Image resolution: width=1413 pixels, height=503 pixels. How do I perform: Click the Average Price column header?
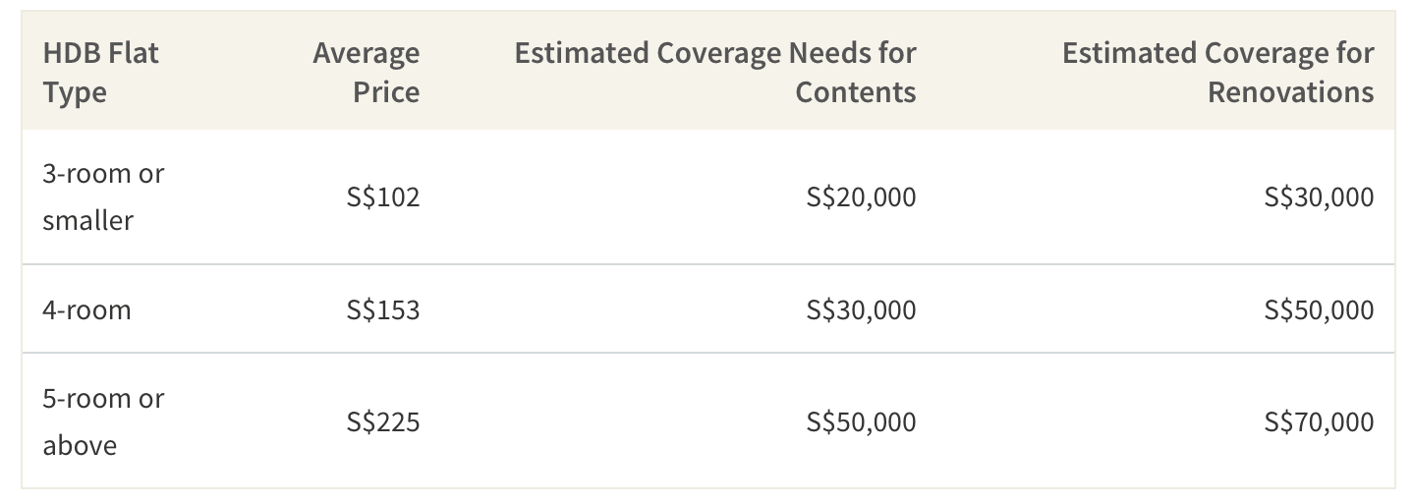[366, 72]
